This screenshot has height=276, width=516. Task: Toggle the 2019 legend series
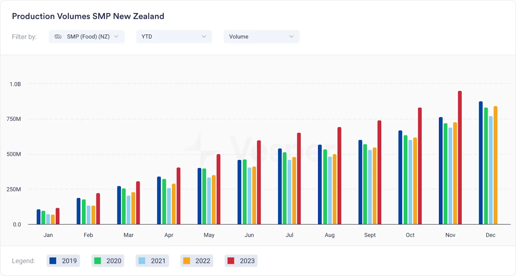point(63,261)
